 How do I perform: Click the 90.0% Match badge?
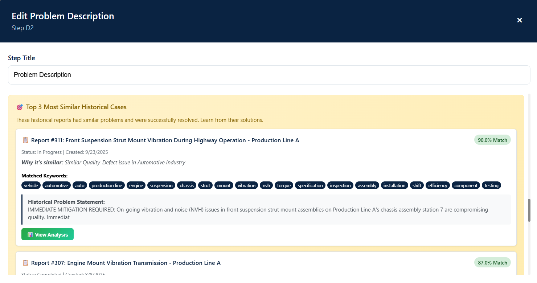[x=492, y=140]
